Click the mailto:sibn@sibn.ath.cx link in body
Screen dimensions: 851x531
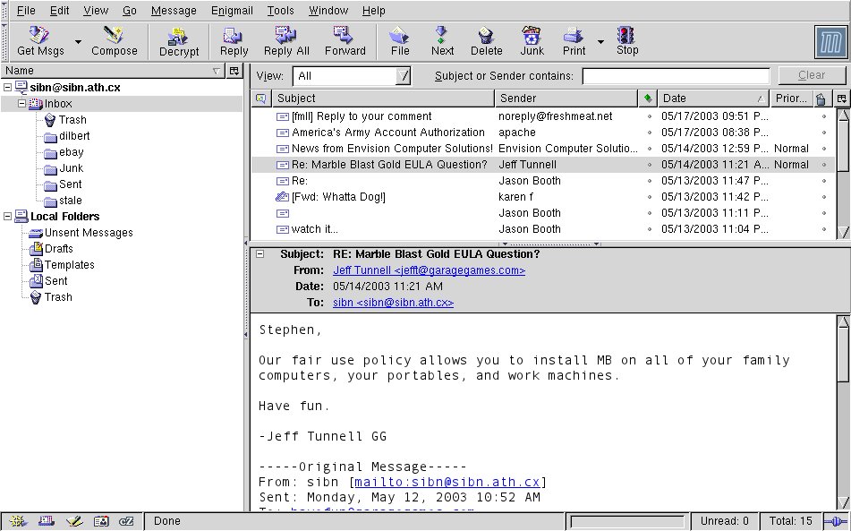coord(447,482)
